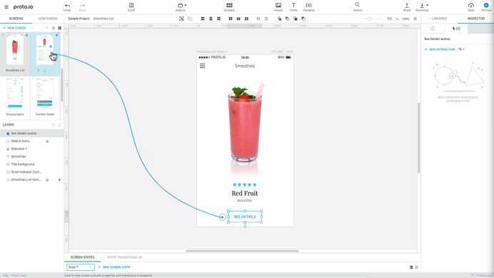Screen dimensions: 494x278
Task: Toggle lock on Smoothies List Vertical layer
Action: (x=47, y=180)
